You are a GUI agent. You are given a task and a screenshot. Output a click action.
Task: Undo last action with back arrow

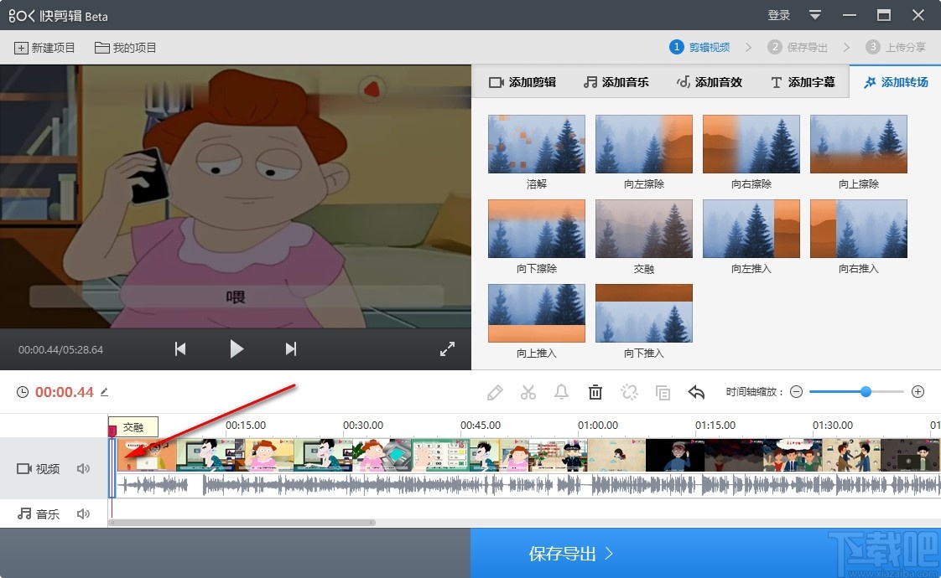pyautogui.click(x=696, y=393)
